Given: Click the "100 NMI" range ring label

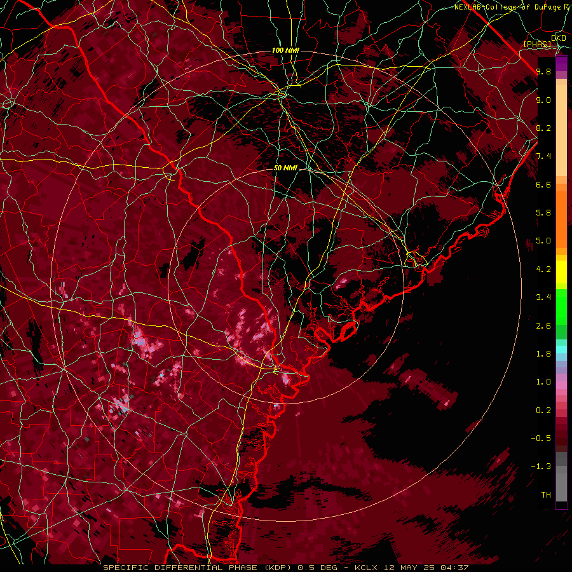Looking at the screenshot, I should 285,50.
